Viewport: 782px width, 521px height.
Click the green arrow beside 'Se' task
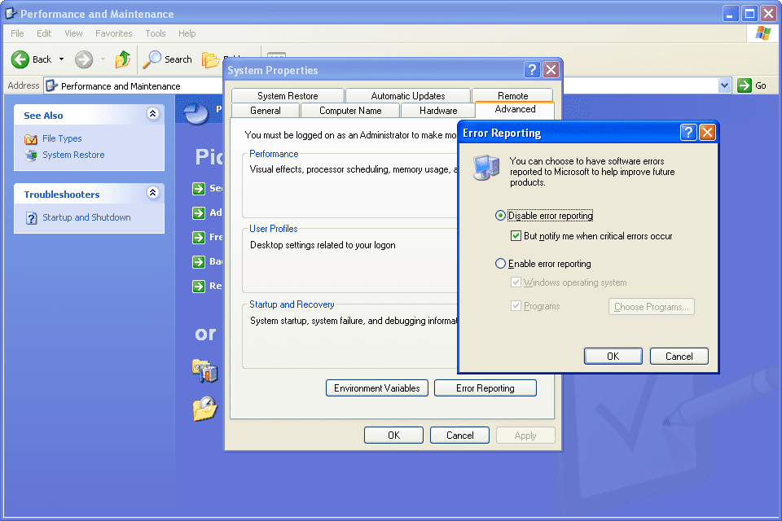pyautogui.click(x=199, y=189)
